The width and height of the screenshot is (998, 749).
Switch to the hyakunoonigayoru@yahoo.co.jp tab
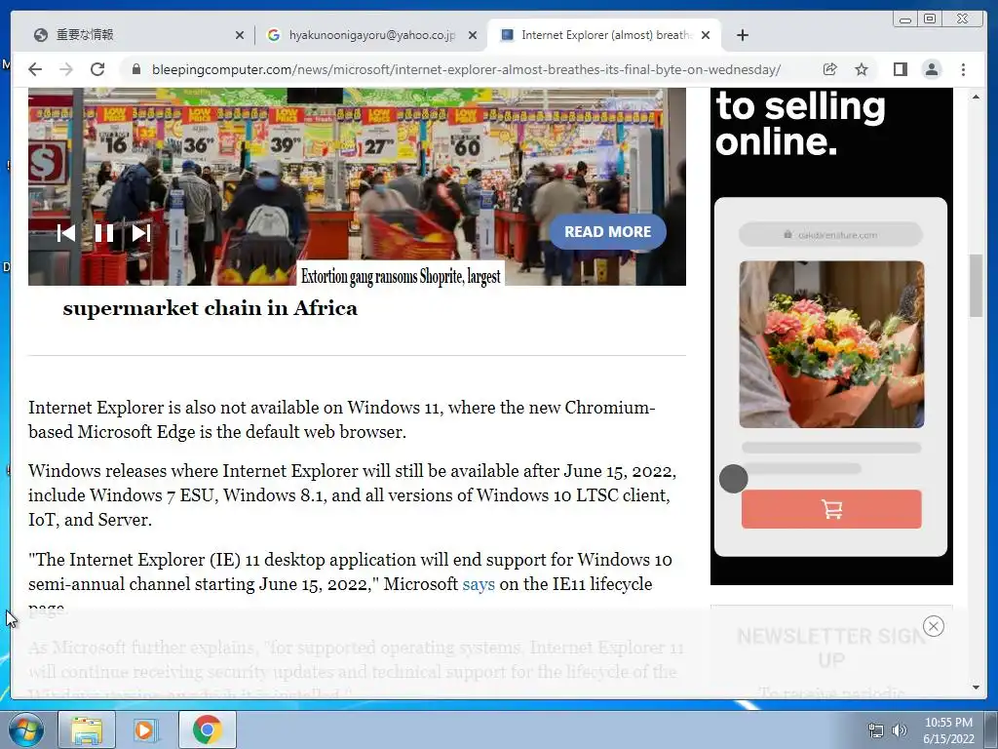click(373, 35)
